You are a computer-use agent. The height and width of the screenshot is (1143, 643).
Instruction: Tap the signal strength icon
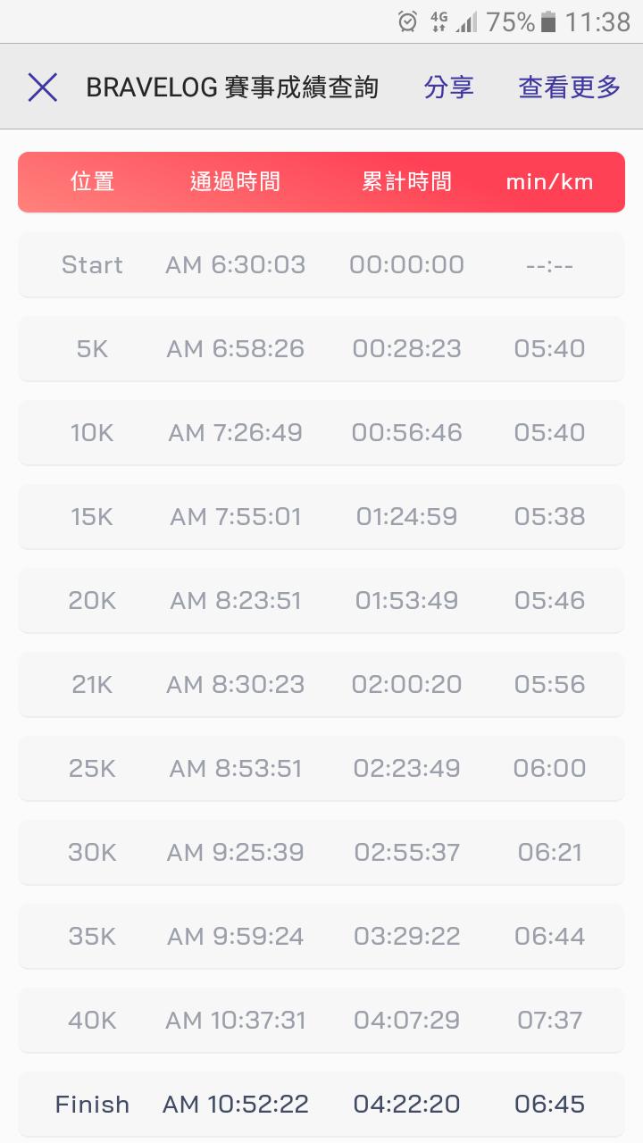466,21
